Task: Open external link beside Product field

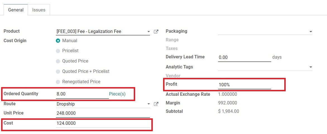Action: click(156, 32)
